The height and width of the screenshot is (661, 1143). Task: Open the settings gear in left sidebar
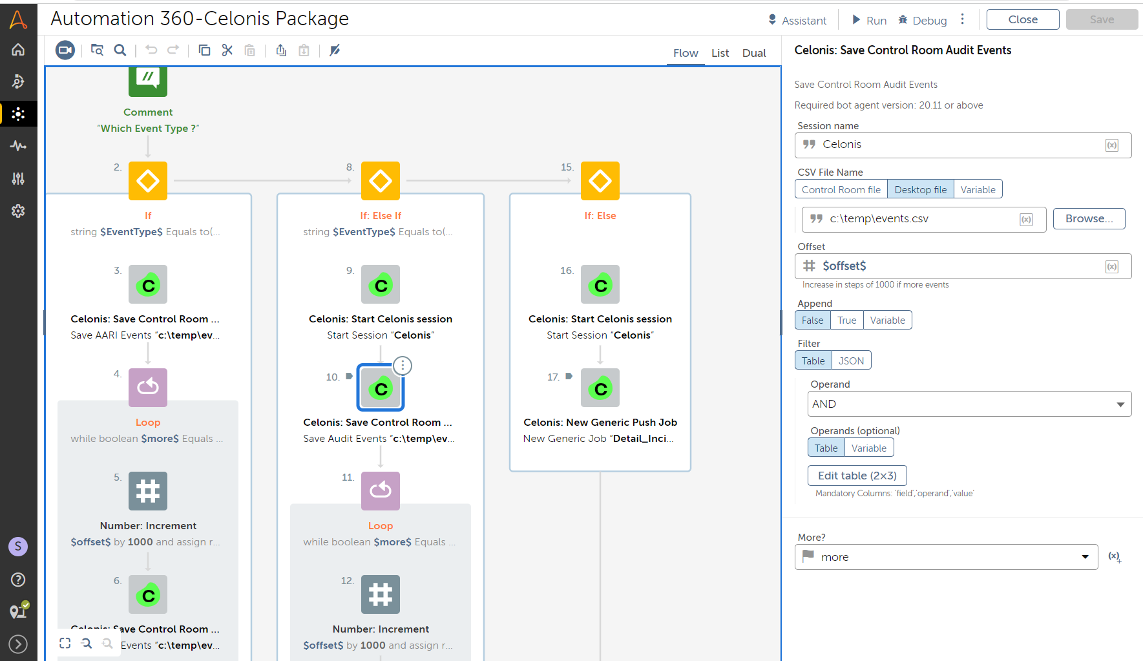(18, 211)
